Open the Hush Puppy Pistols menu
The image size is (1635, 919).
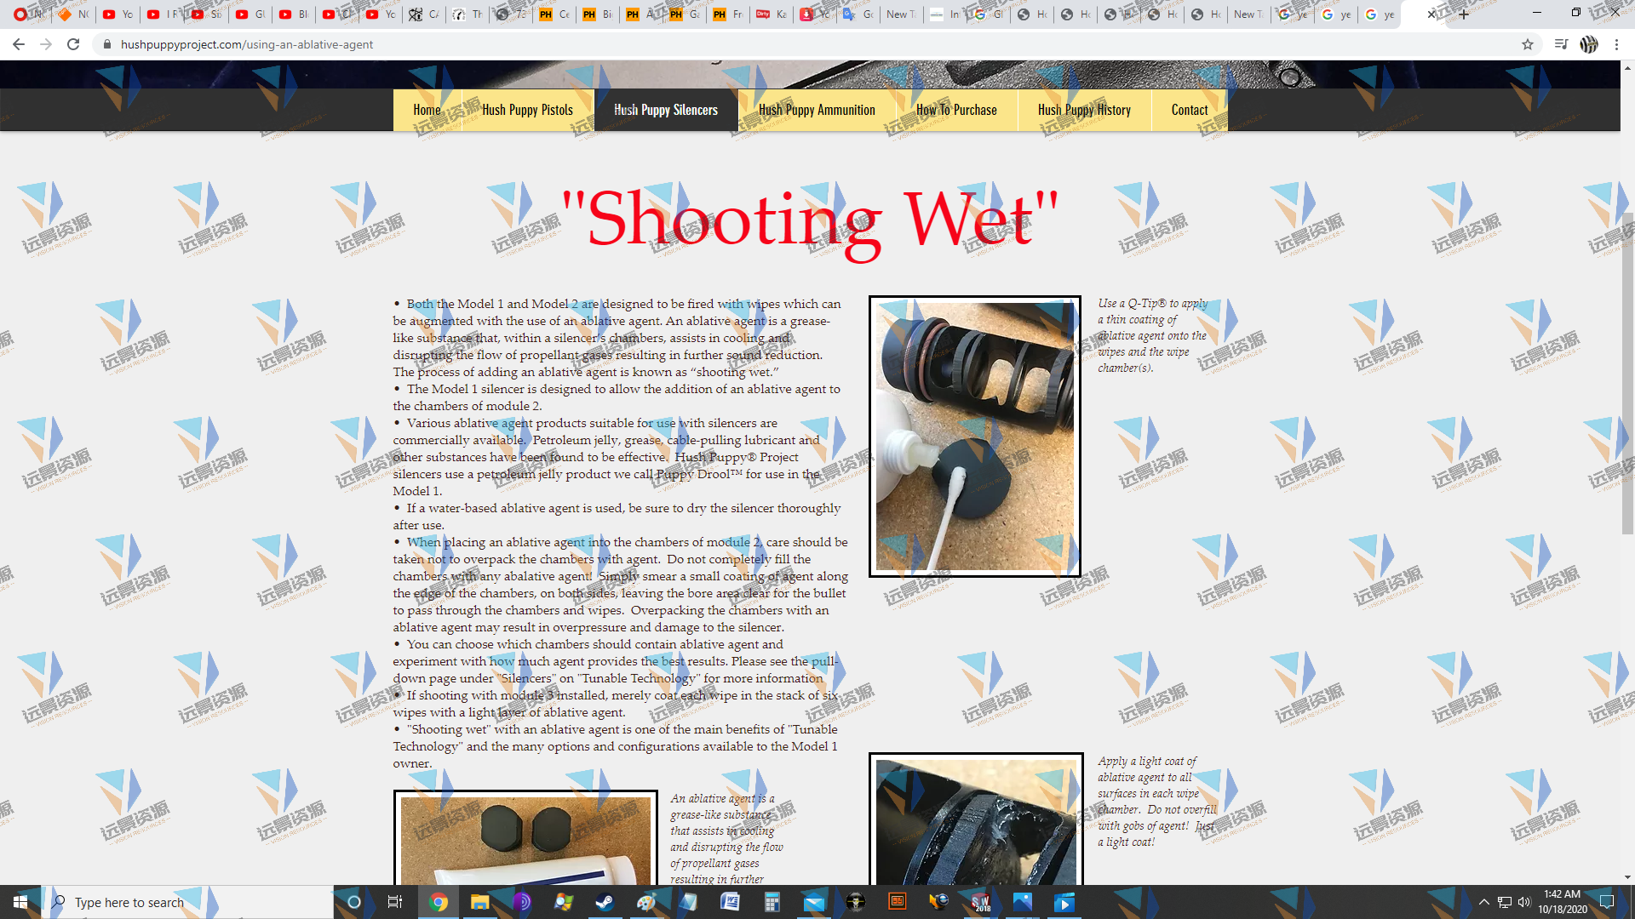(527, 110)
